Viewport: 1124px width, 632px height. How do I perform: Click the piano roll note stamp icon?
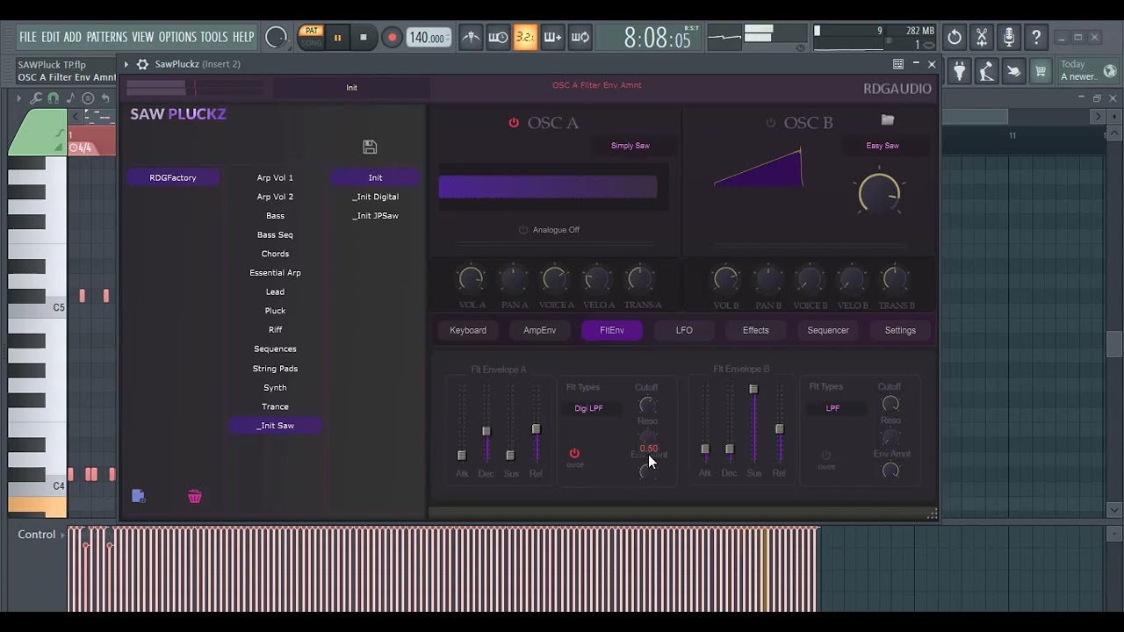pos(70,98)
